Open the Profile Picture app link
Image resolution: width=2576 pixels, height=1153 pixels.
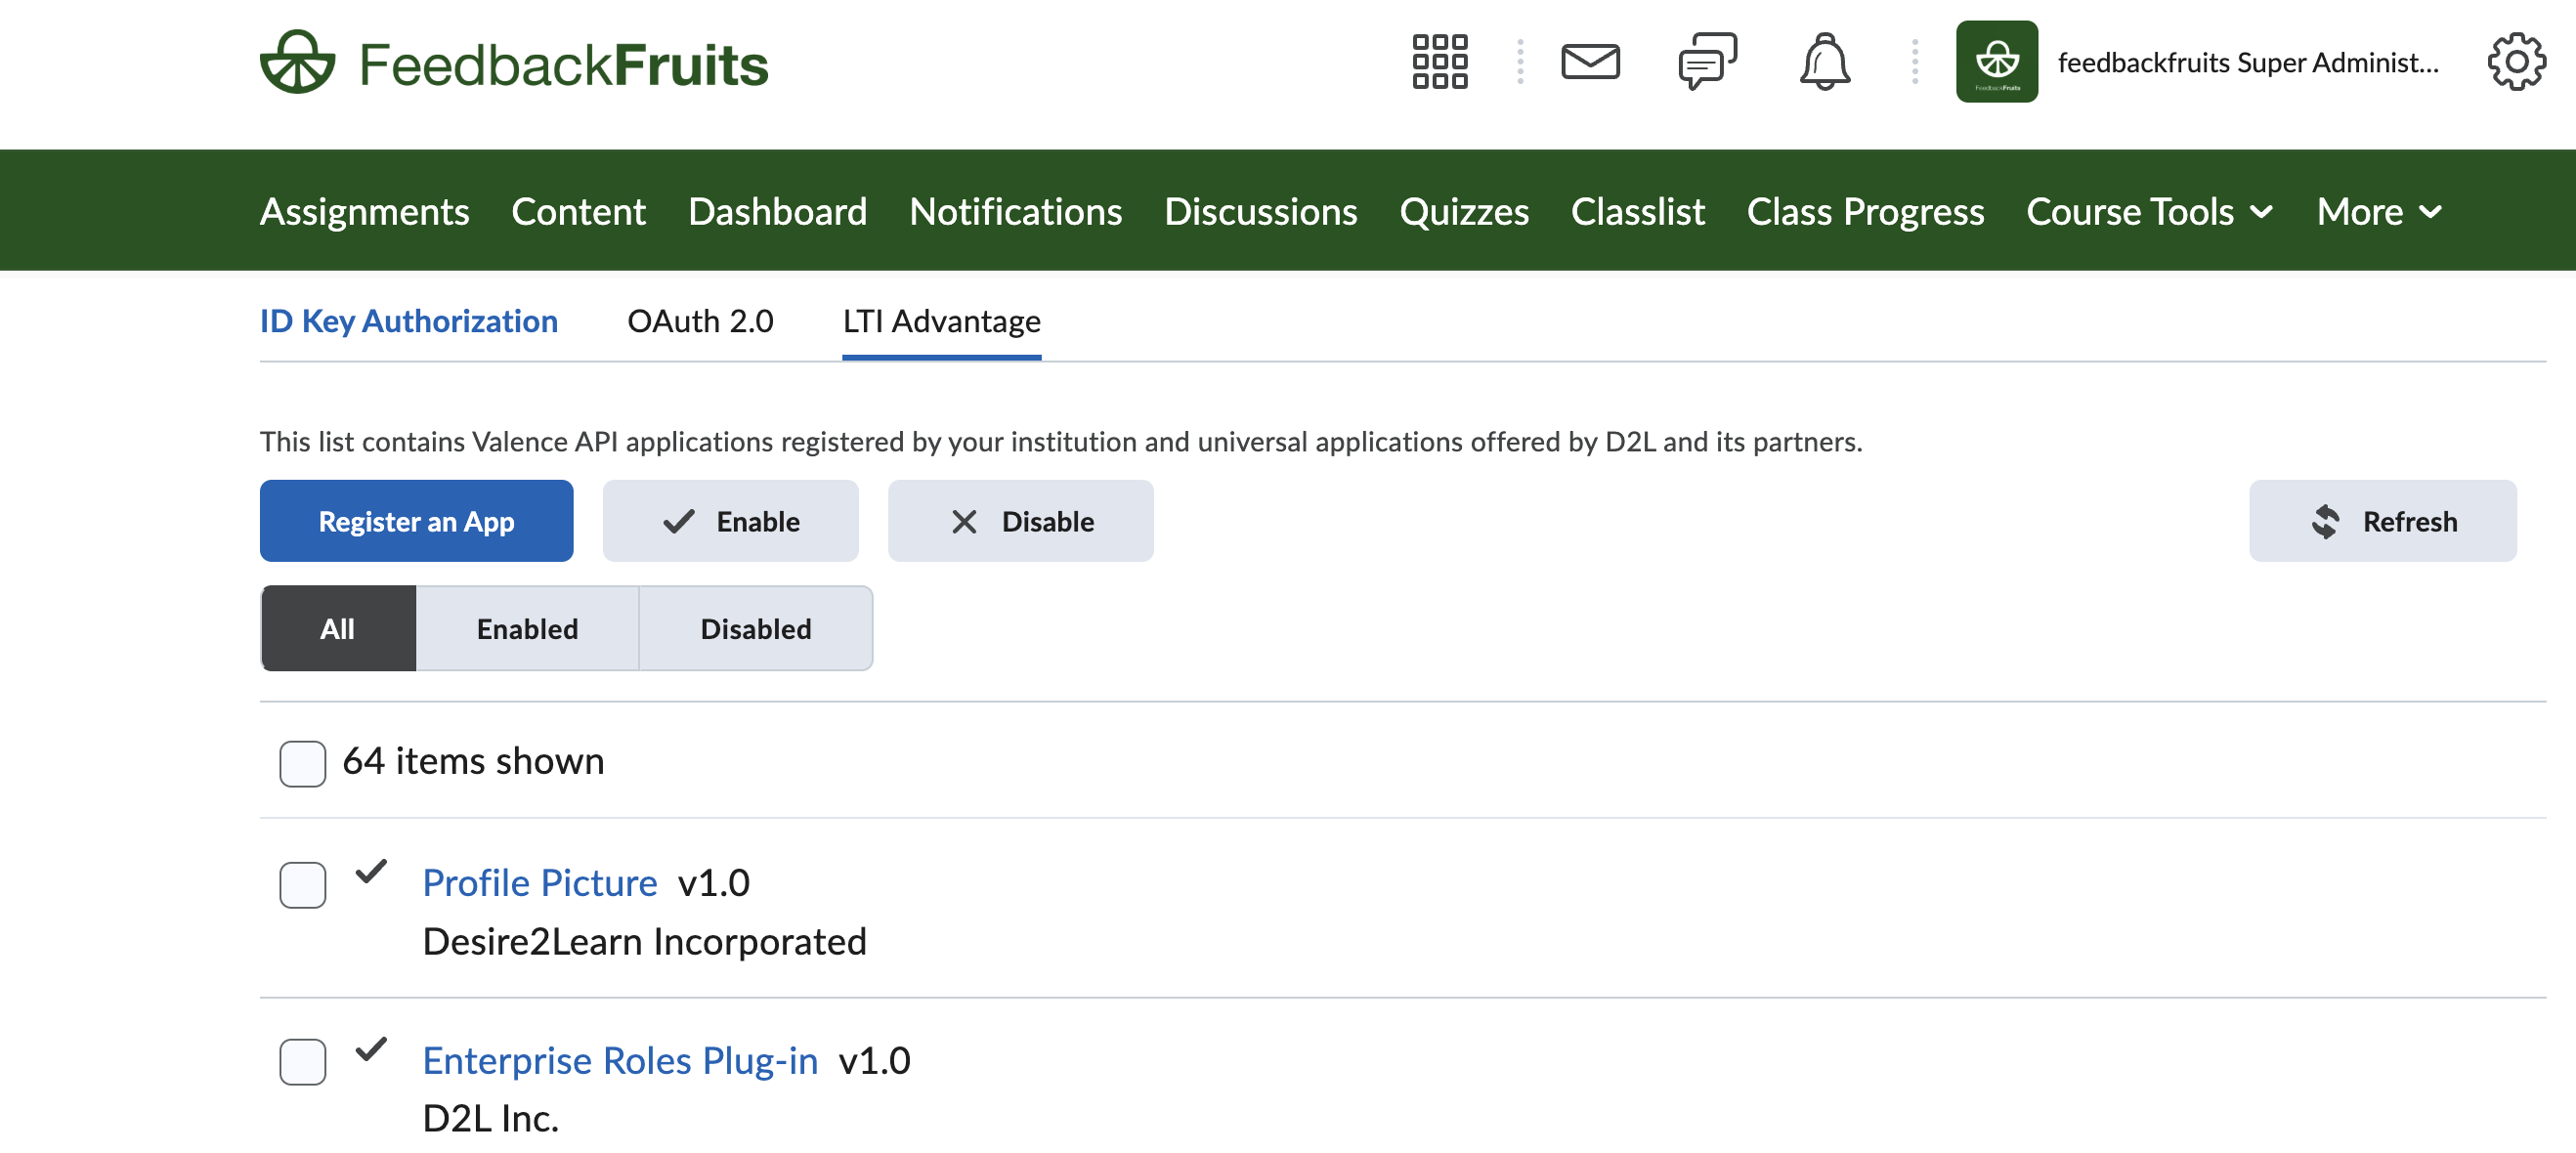539,883
